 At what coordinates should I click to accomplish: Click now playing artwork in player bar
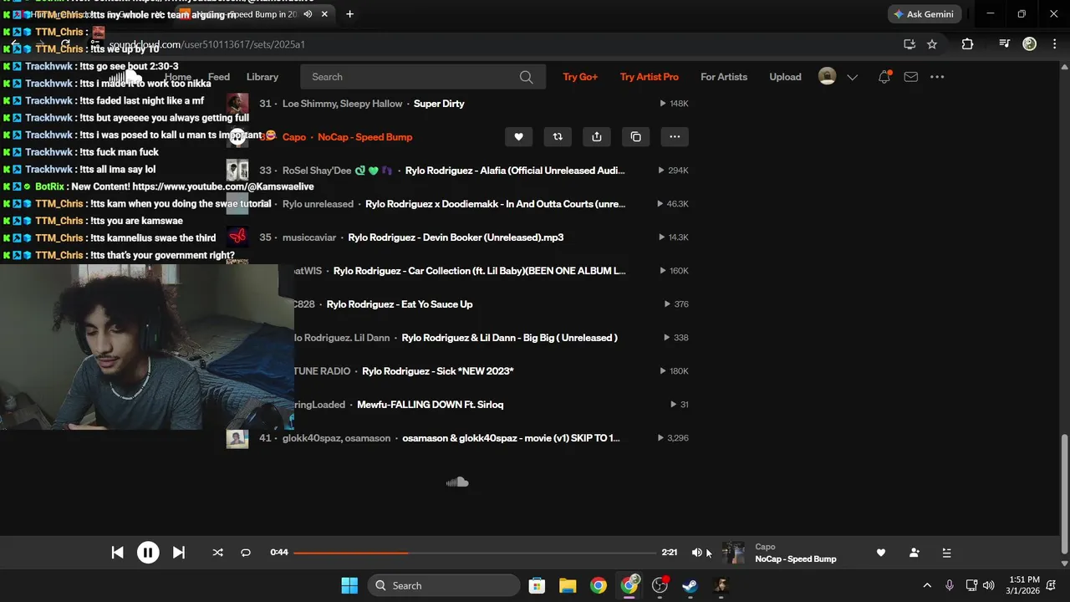(x=733, y=553)
